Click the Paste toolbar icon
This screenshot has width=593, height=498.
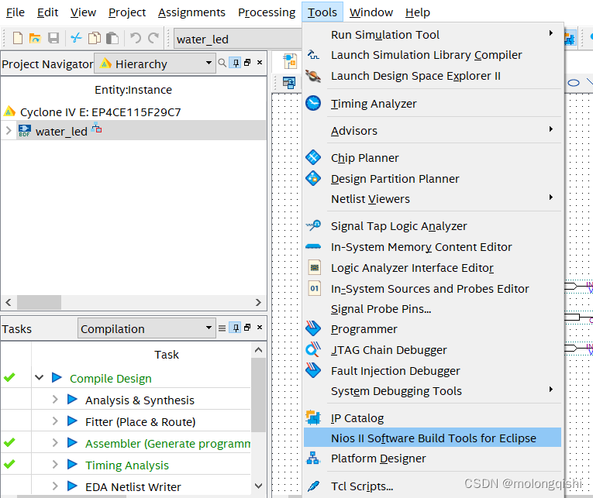112,38
